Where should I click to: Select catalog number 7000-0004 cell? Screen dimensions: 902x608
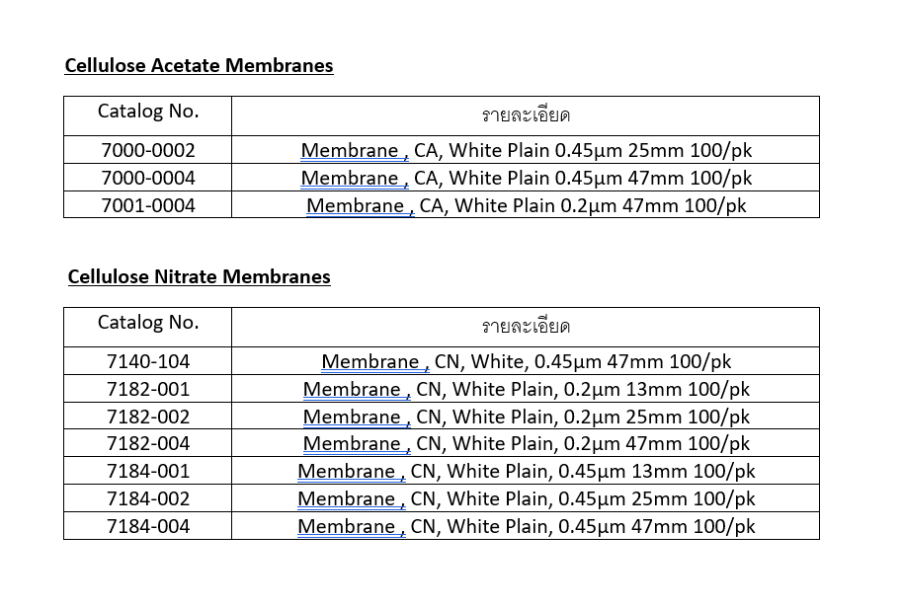click(x=148, y=178)
